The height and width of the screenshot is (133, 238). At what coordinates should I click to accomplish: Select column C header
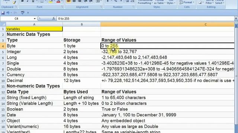[x=167, y=24]
